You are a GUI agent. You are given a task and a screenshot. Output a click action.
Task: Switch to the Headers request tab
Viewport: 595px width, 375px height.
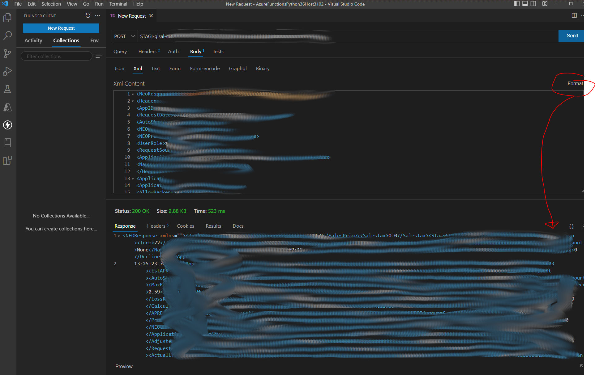point(148,52)
